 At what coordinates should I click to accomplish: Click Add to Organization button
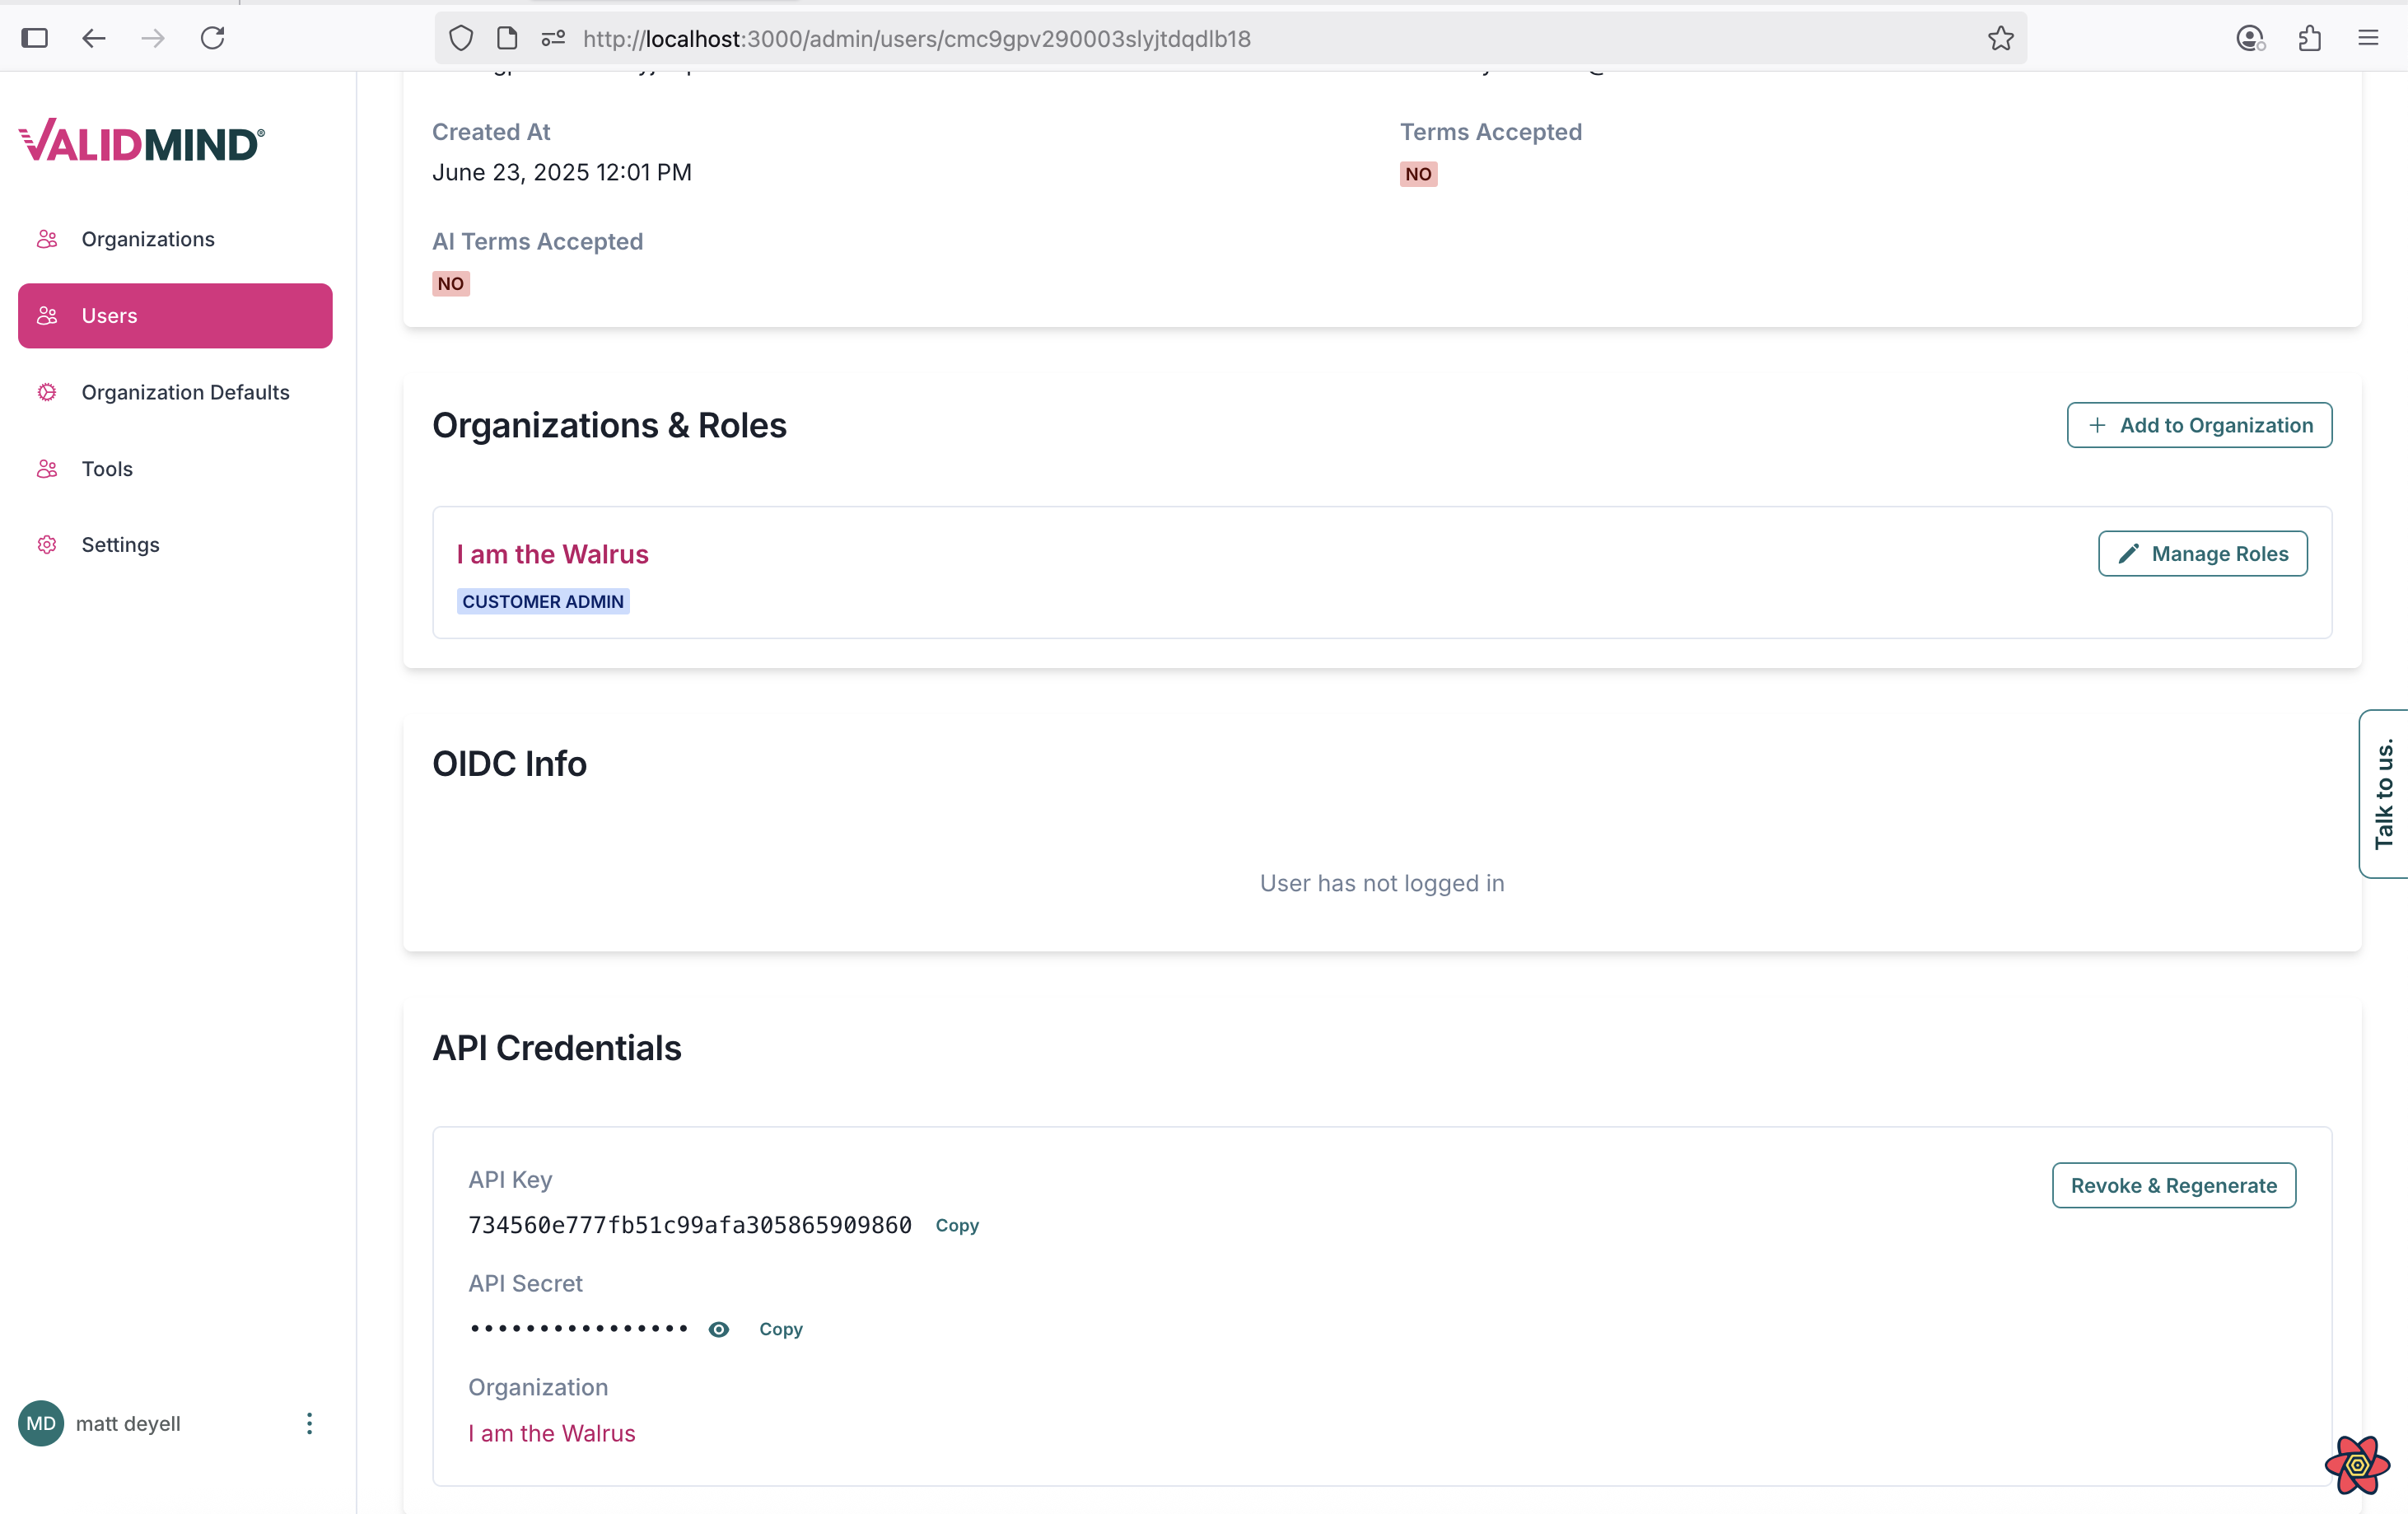pyautogui.click(x=2199, y=425)
